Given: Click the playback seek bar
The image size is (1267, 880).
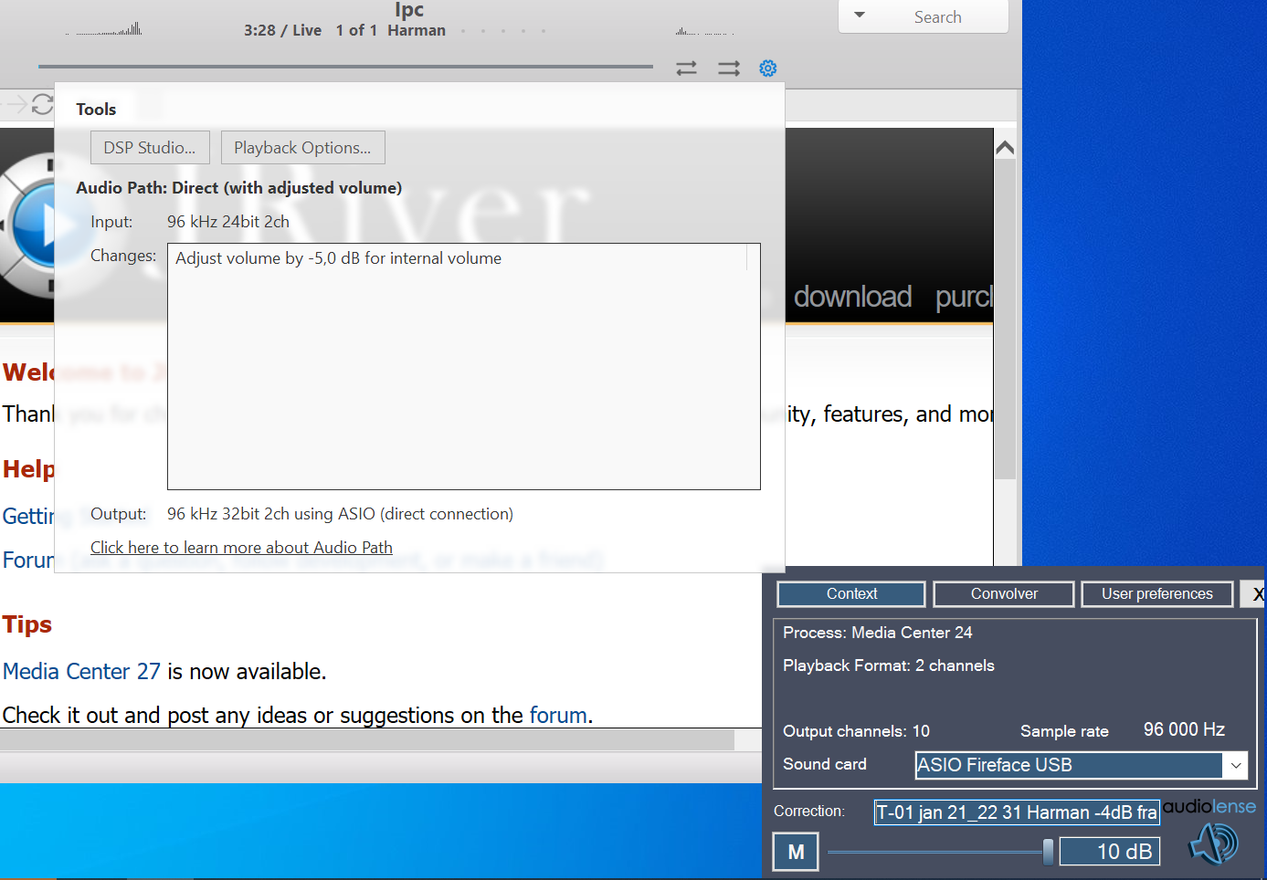Looking at the screenshot, I should click(345, 67).
